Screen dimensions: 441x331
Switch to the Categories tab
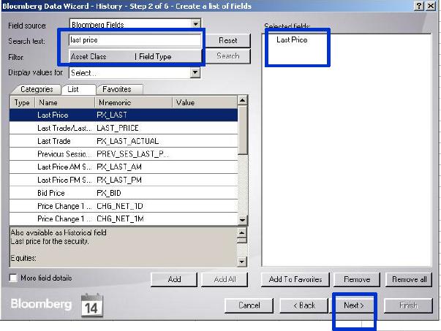pyautogui.click(x=37, y=89)
